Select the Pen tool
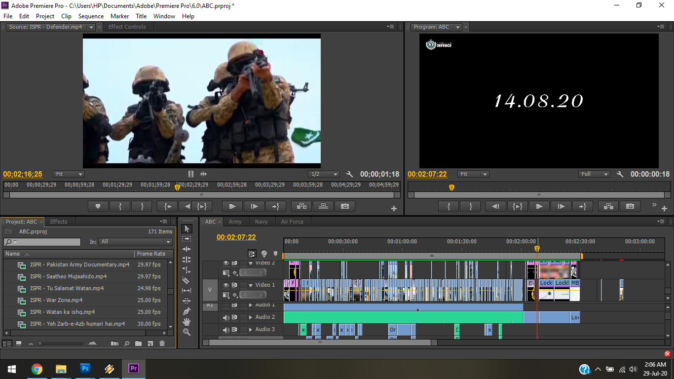The image size is (674, 379). click(x=187, y=311)
